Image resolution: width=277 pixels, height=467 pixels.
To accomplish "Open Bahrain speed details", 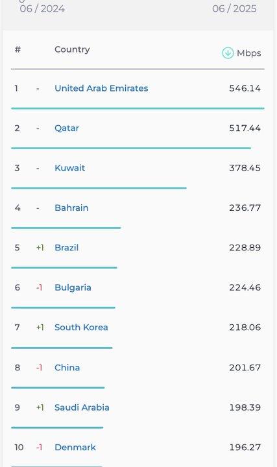I will point(71,208).
